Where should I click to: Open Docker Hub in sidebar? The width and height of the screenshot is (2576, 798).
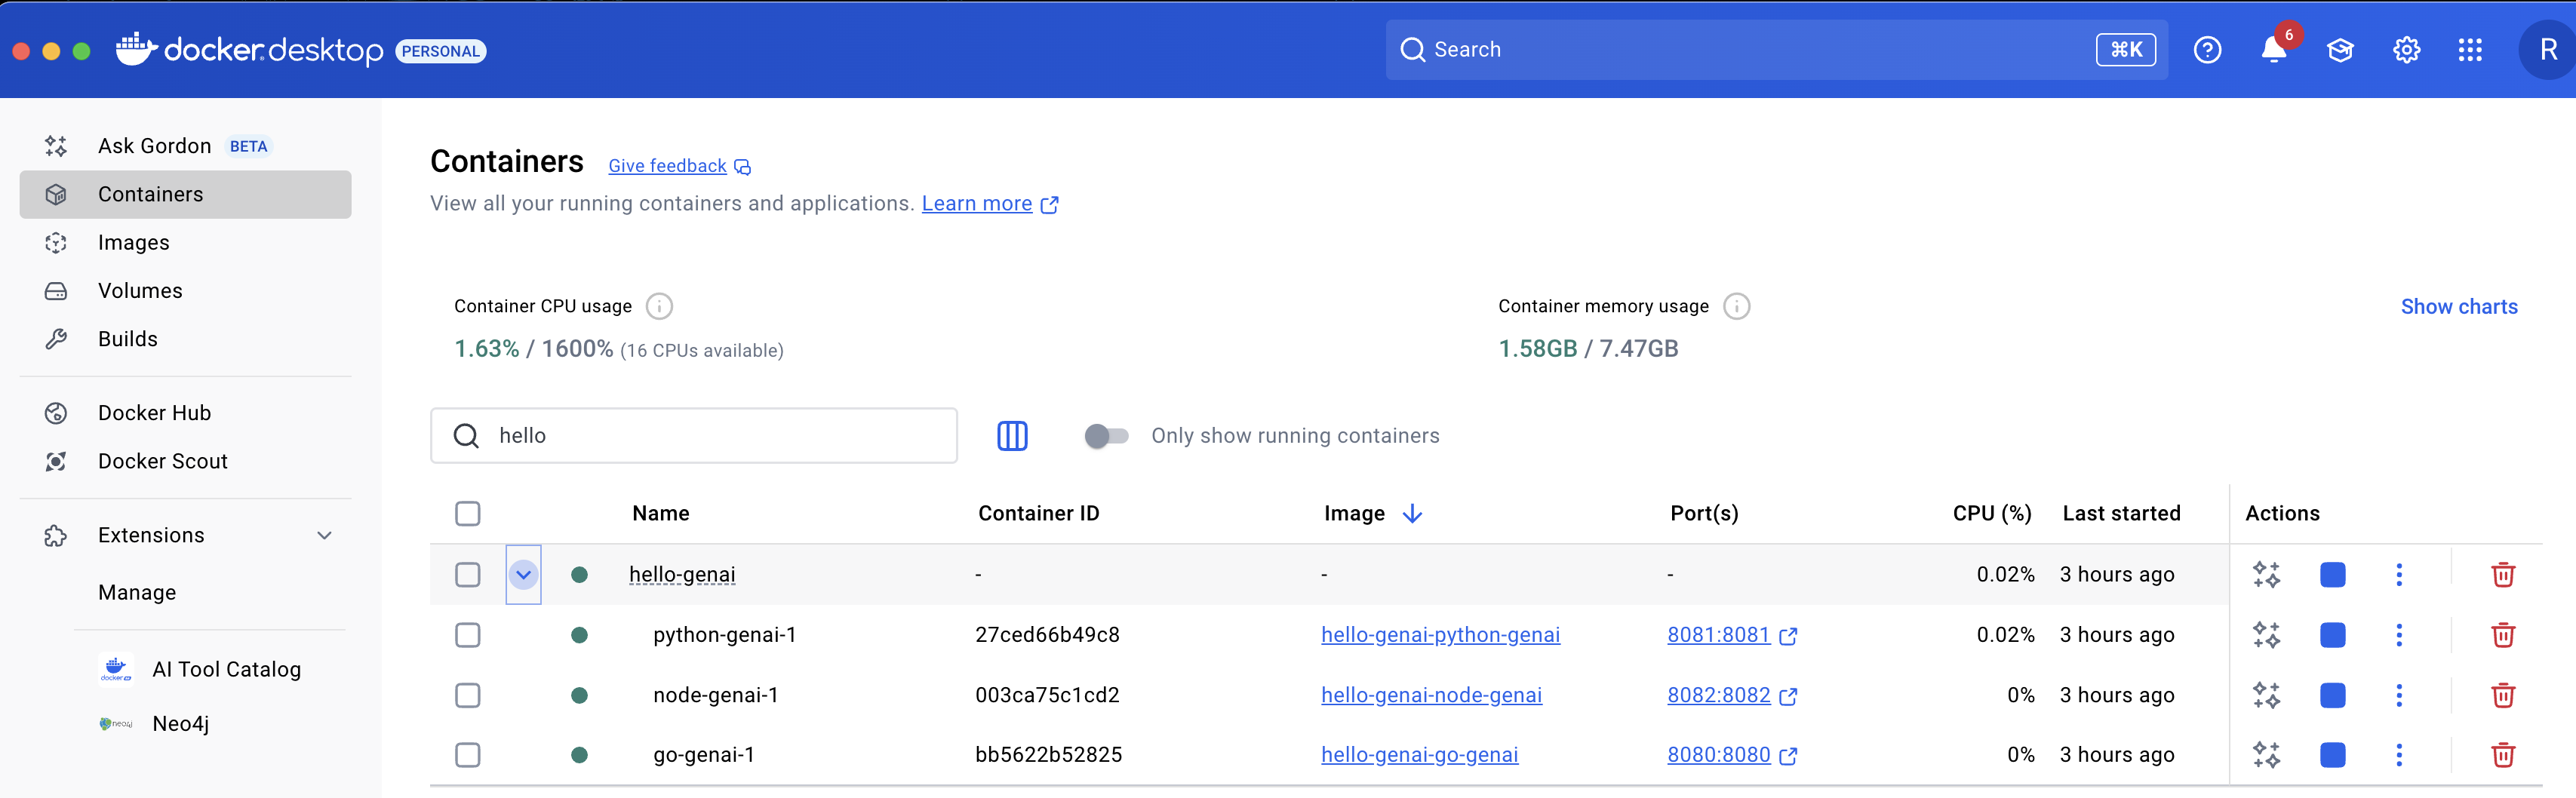tap(185, 413)
